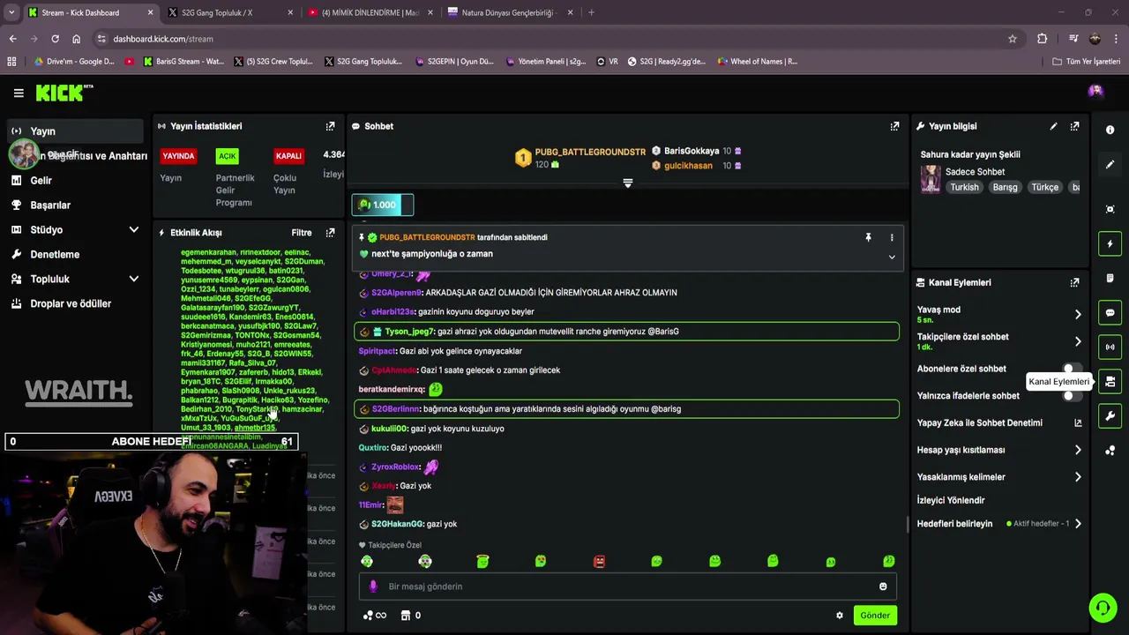Screen dimensions: 1129x635
Task: Select Droplar ve ödüller in sidebar
Action: point(75,303)
